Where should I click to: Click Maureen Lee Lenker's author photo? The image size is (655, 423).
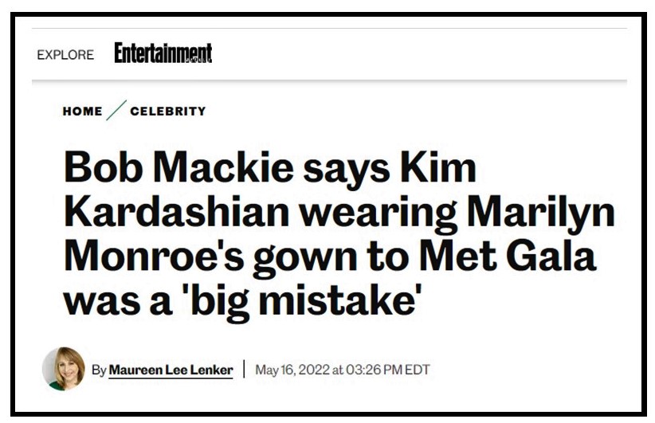click(64, 369)
